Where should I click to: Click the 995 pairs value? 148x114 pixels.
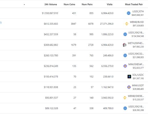point(91,34)
